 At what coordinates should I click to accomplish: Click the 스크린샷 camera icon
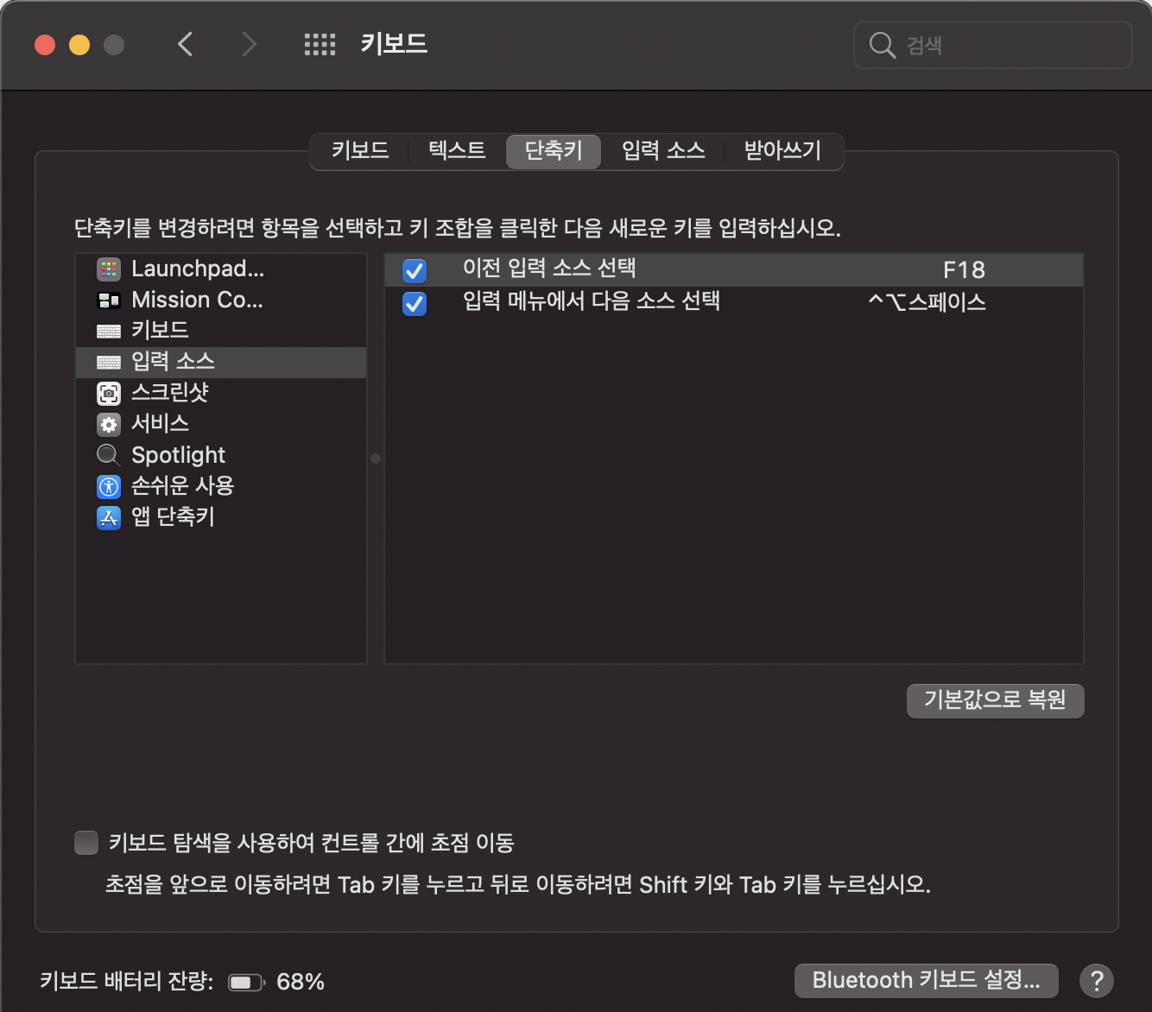click(x=109, y=394)
